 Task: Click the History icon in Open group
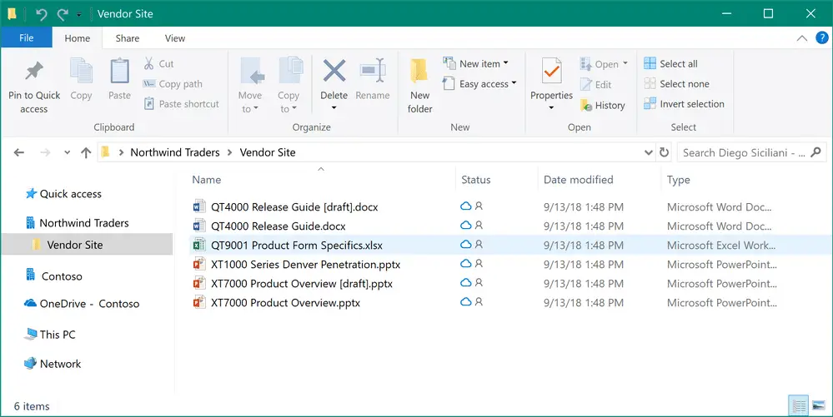[x=586, y=106]
